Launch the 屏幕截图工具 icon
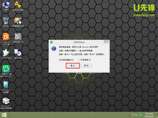The height and width of the screenshot is (118, 158). click(x=18, y=22)
